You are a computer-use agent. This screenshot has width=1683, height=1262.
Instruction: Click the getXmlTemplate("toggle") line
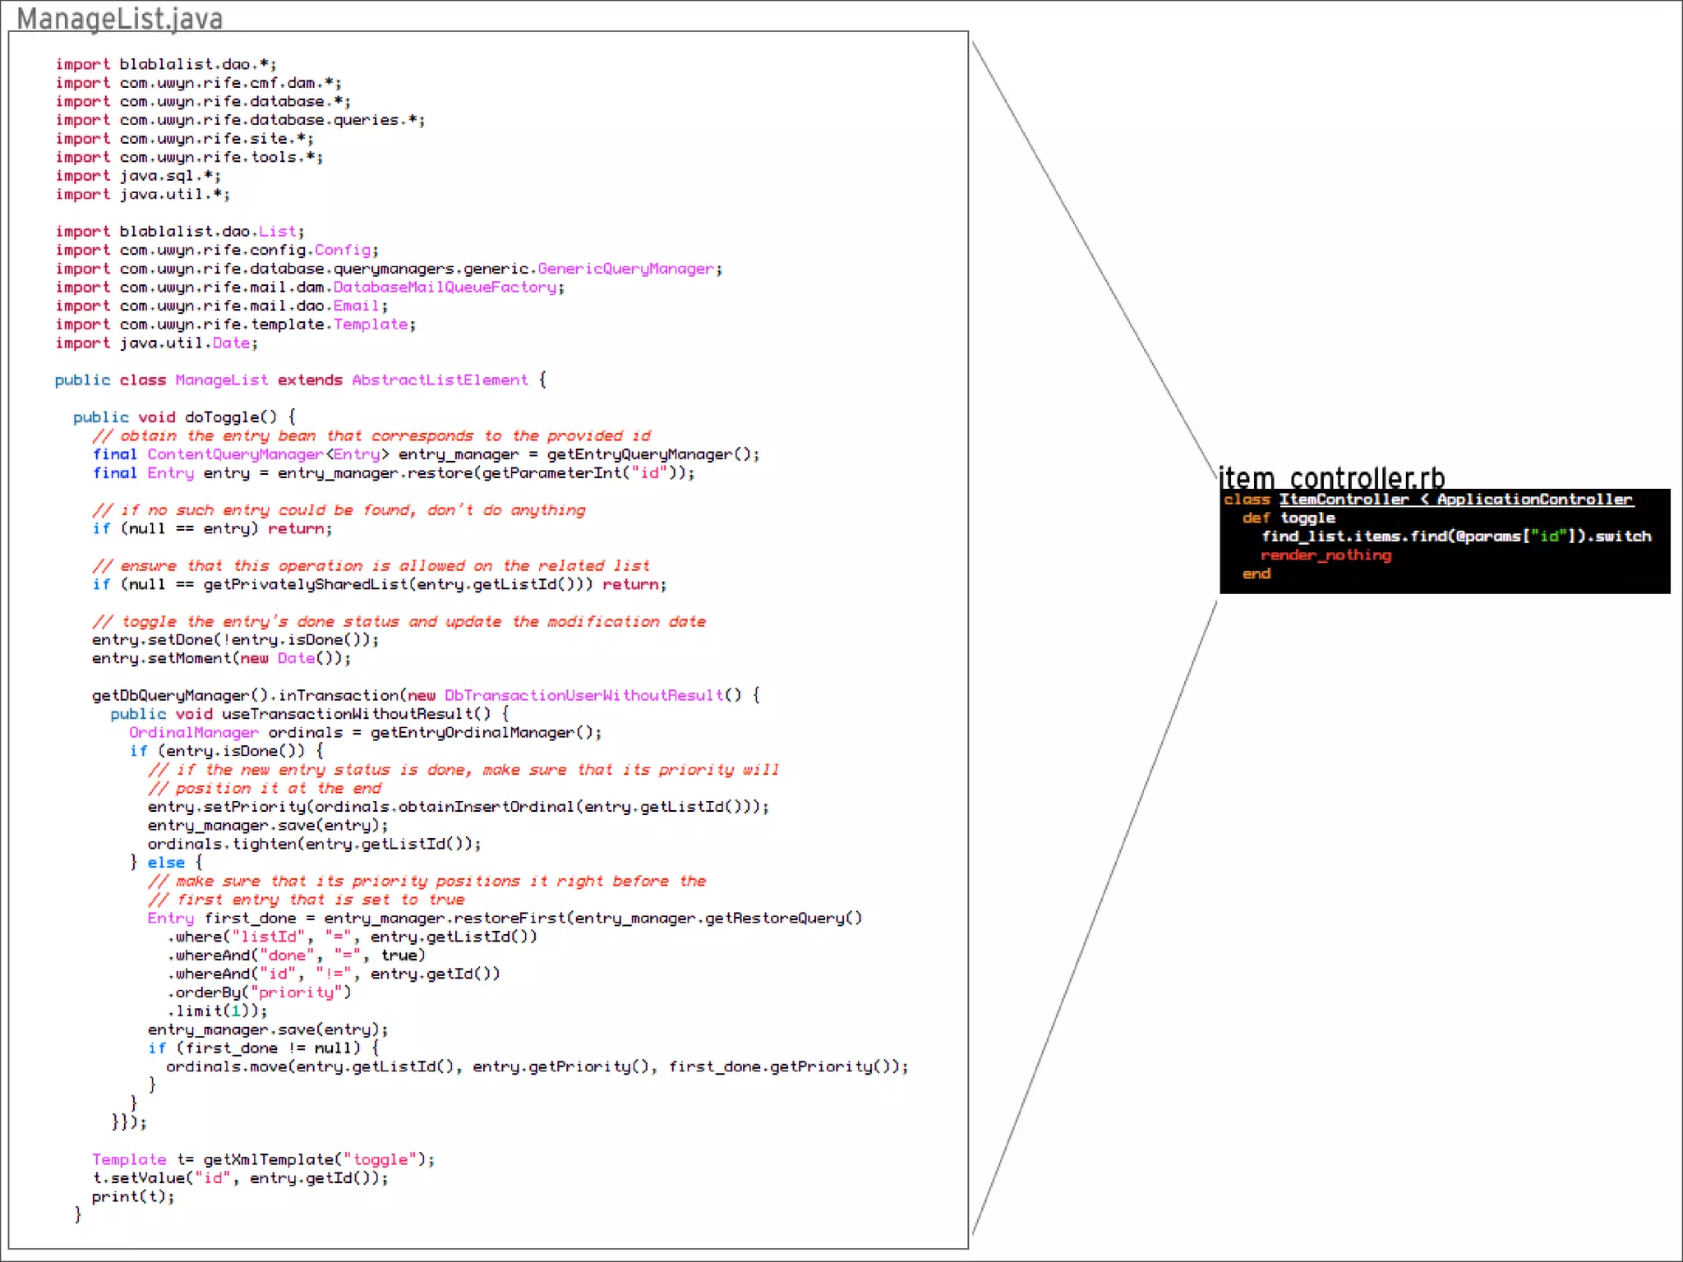tap(264, 1159)
